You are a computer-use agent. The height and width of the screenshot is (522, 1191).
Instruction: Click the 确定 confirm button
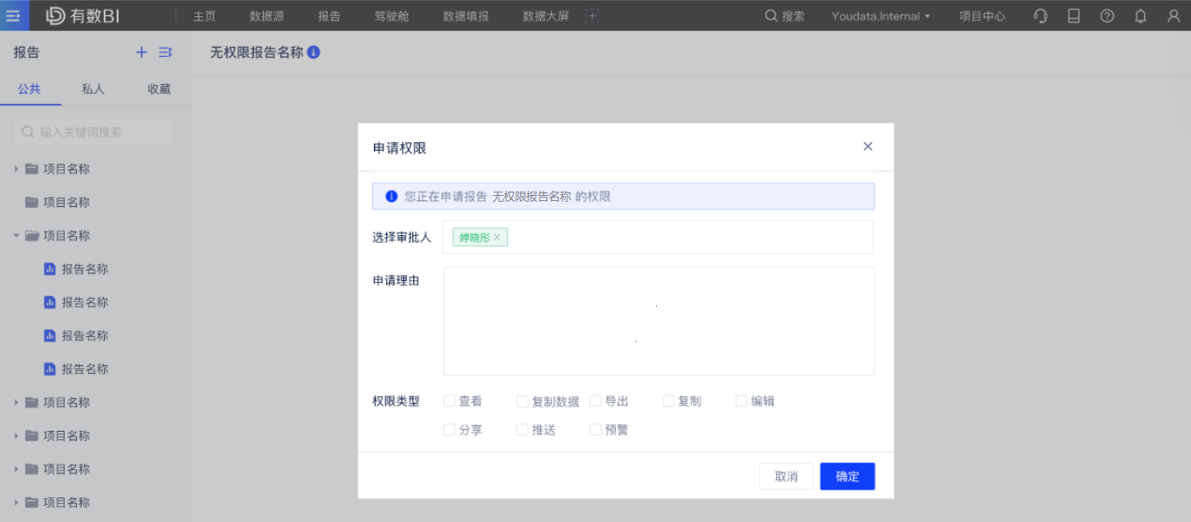tap(847, 476)
